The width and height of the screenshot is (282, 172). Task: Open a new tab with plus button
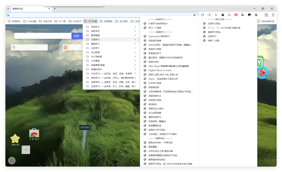point(55,8)
